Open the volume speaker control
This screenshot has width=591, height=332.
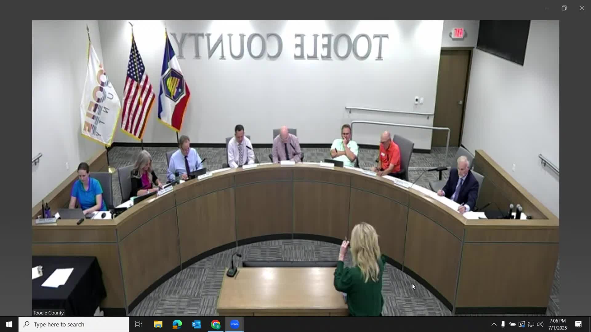point(540,324)
